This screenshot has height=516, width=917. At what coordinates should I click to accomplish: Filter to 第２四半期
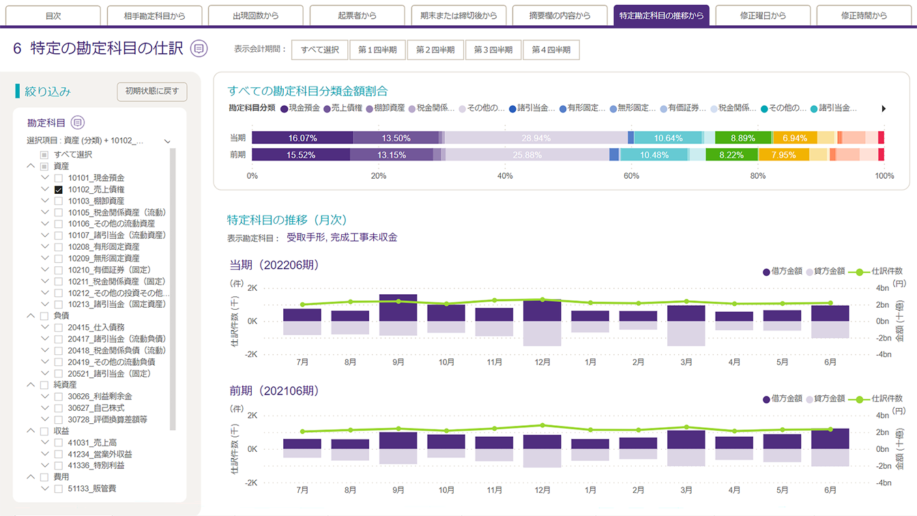pyautogui.click(x=435, y=50)
